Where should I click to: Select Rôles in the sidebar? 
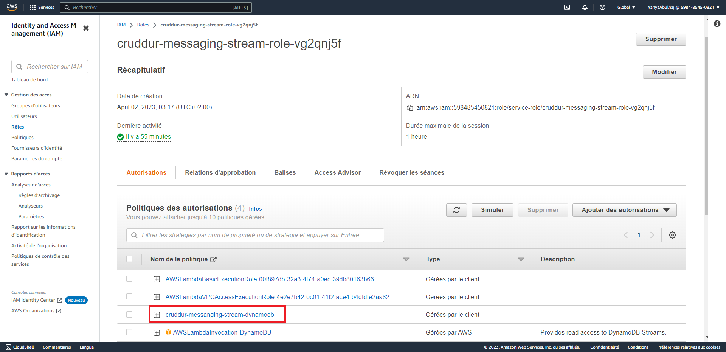pos(18,127)
